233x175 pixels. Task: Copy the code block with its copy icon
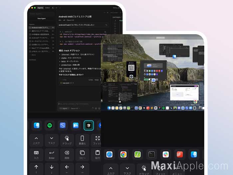point(106,32)
